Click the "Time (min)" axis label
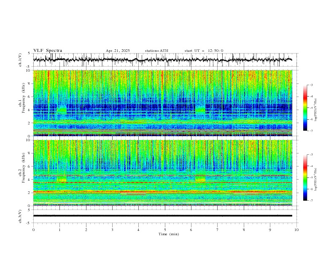Viewport: 334px width, 258px height. (x=169, y=234)
